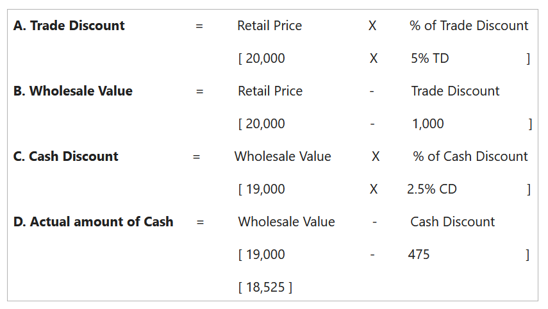The width and height of the screenshot is (548, 309).
Task: Click the bold 'C. Cash Discount' heading
Action: (x=66, y=156)
